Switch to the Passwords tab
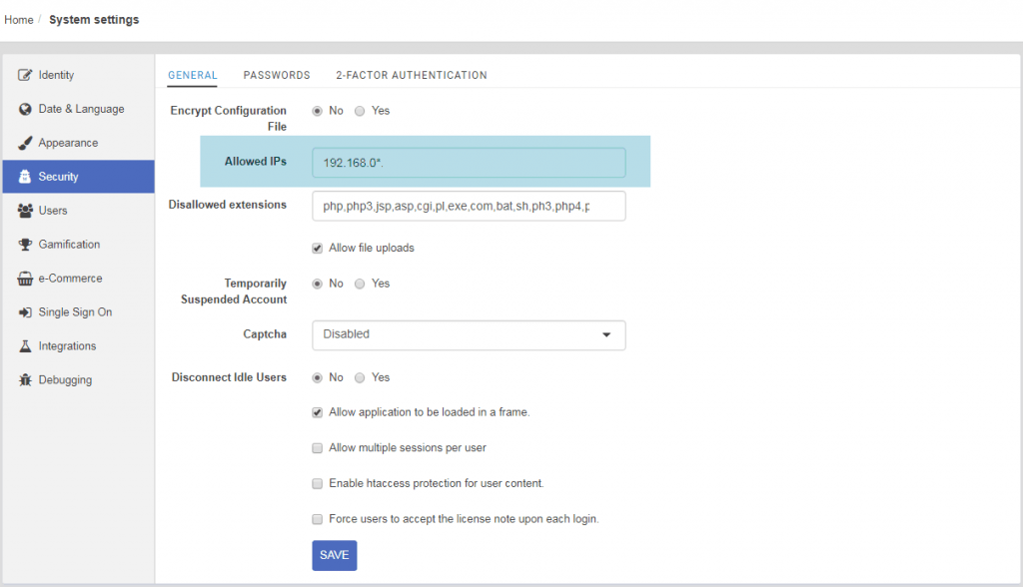This screenshot has height=587, width=1023. [277, 75]
